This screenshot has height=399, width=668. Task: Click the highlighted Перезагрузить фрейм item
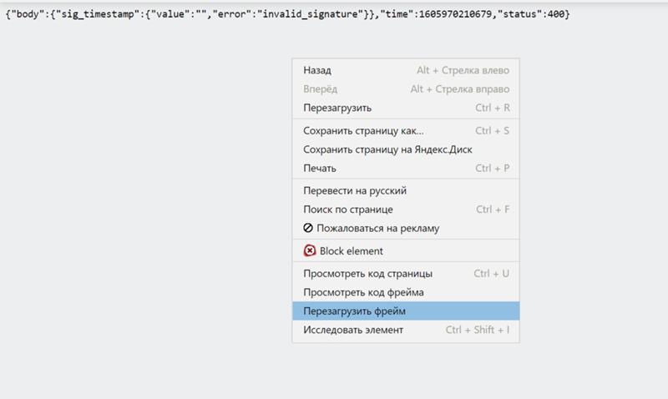[355, 311]
